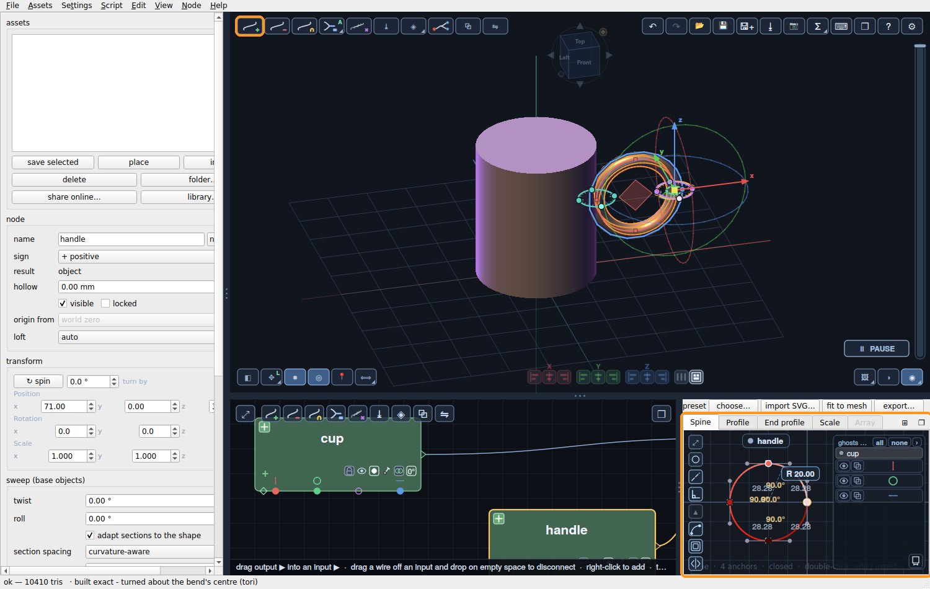Switch to the Profile tab
The height and width of the screenshot is (589, 930).
737,422
